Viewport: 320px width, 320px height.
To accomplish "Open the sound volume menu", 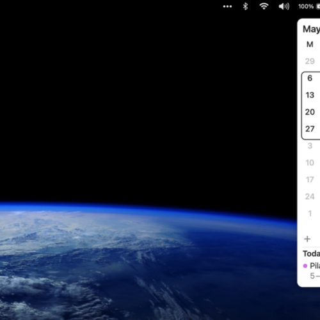I will (x=284, y=6).
